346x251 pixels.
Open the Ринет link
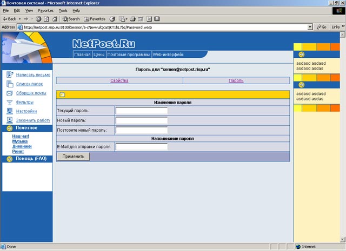(18, 151)
